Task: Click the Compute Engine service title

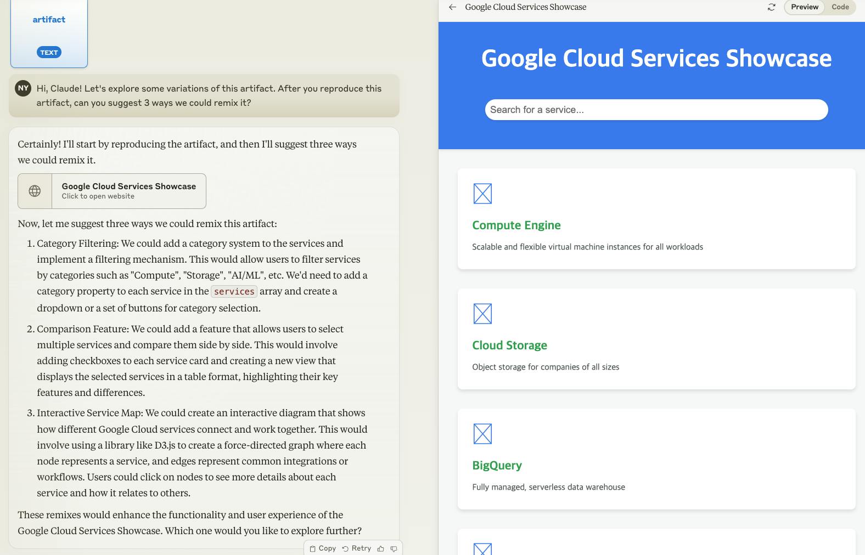Action: click(516, 225)
